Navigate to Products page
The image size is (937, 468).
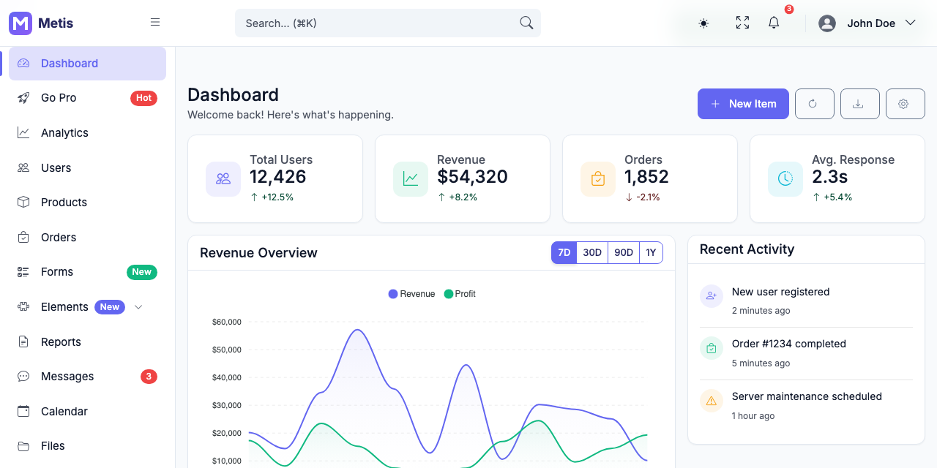coord(87,203)
